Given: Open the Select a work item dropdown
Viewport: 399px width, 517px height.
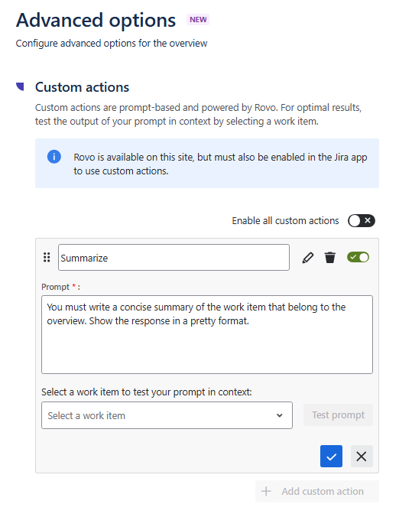Looking at the screenshot, I should pos(167,415).
